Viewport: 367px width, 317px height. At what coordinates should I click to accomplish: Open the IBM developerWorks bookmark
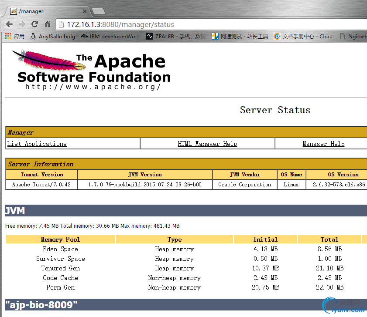[110, 37]
